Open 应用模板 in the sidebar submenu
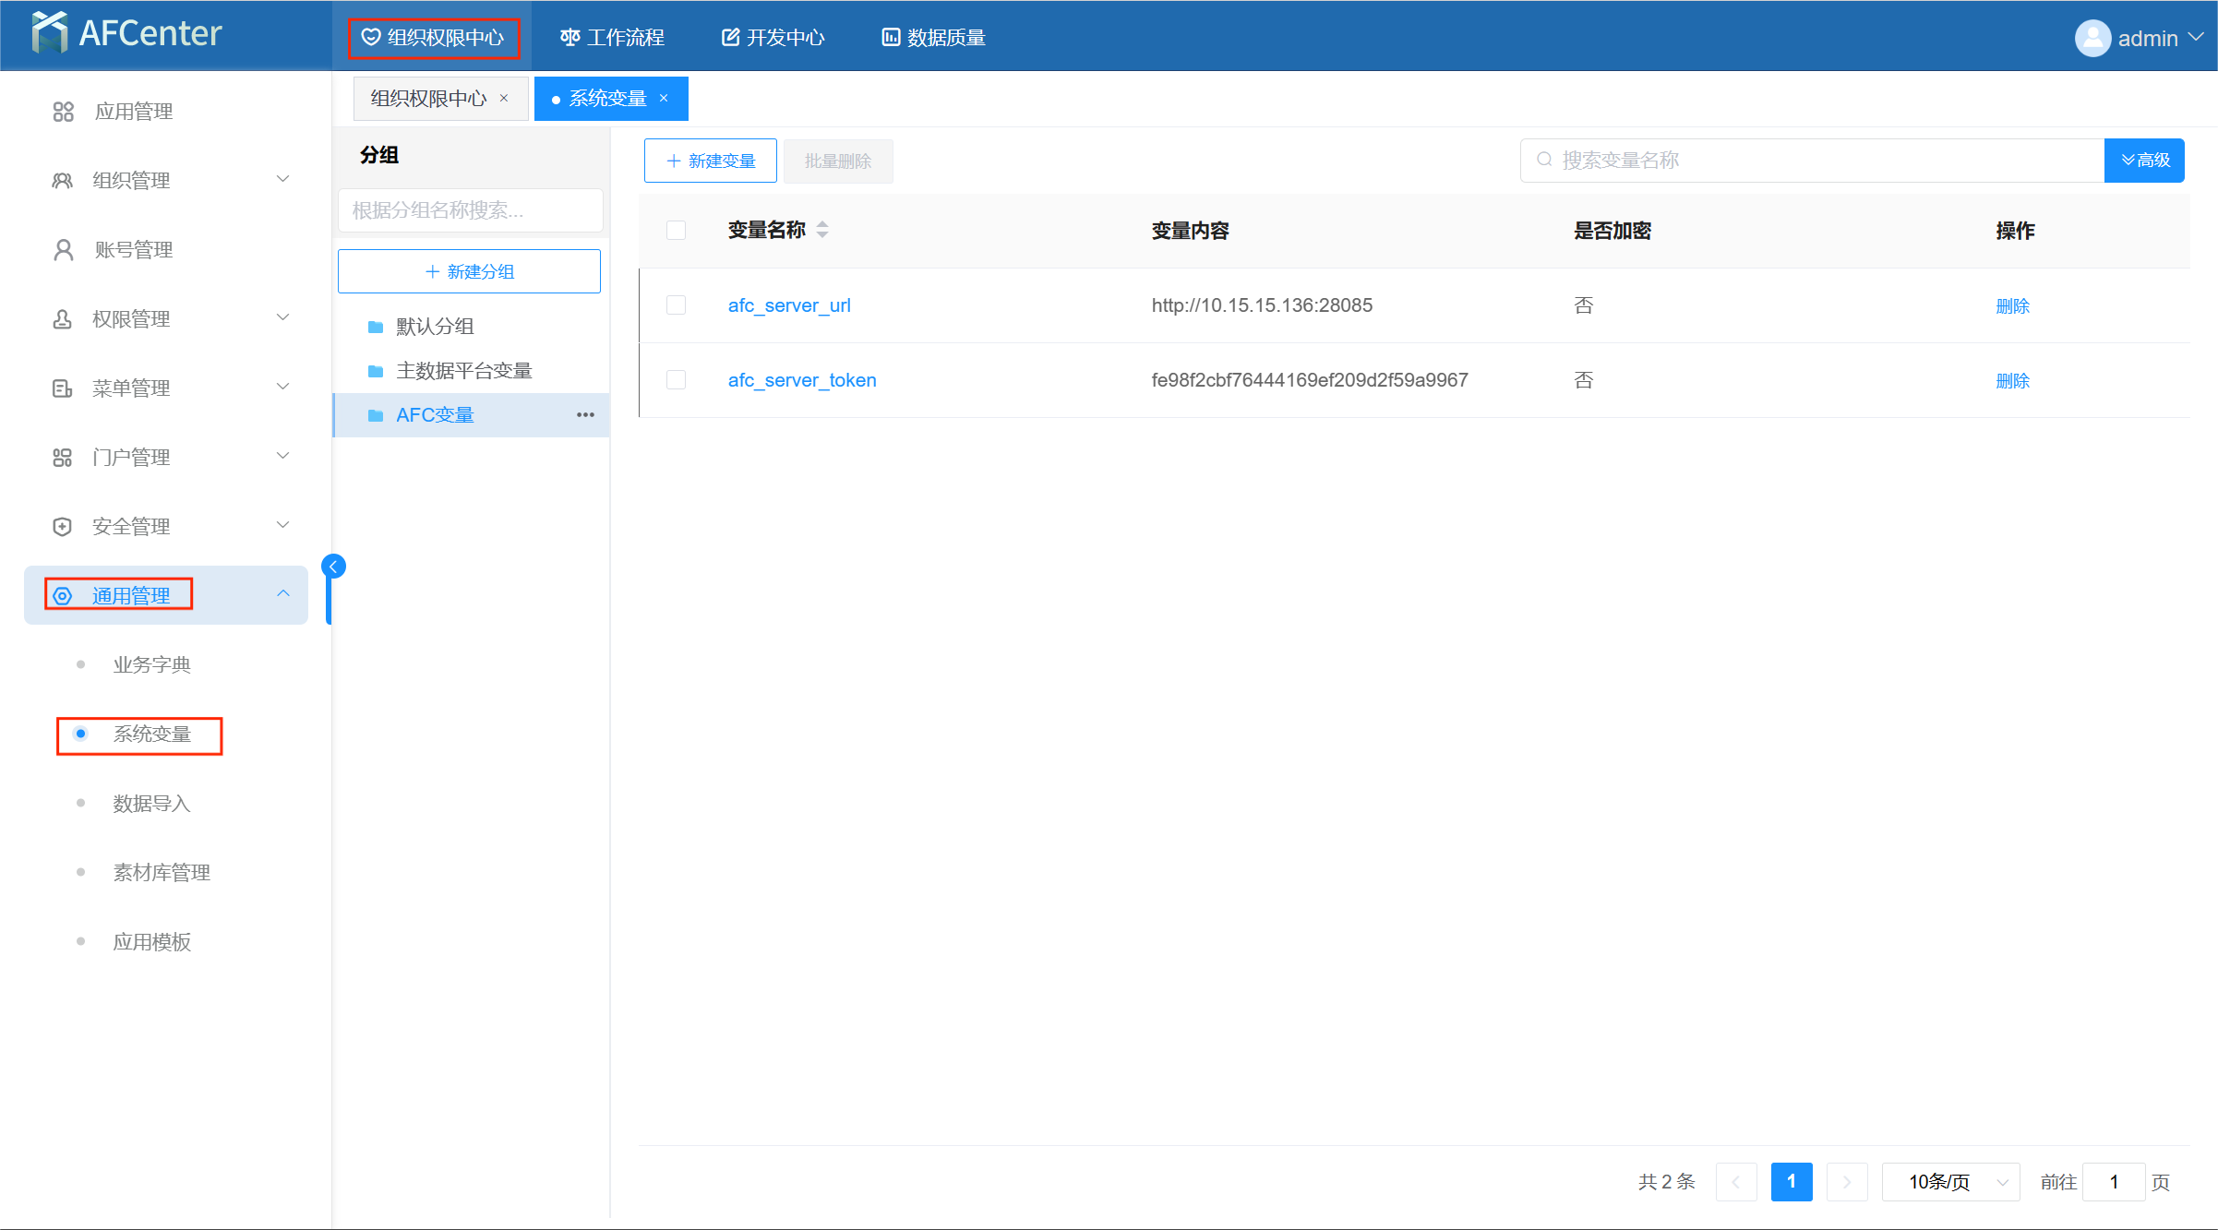 [x=152, y=942]
